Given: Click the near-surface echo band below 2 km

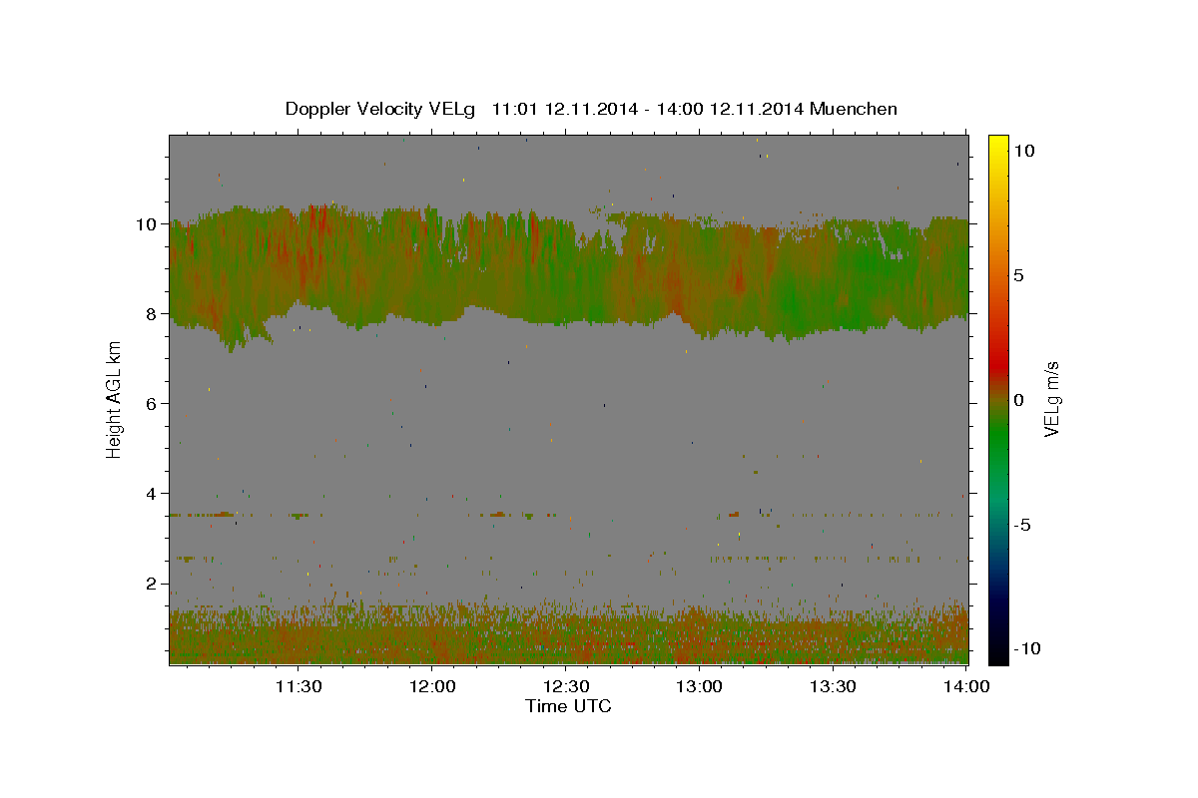Looking at the screenshot, I should coord(568,633).
